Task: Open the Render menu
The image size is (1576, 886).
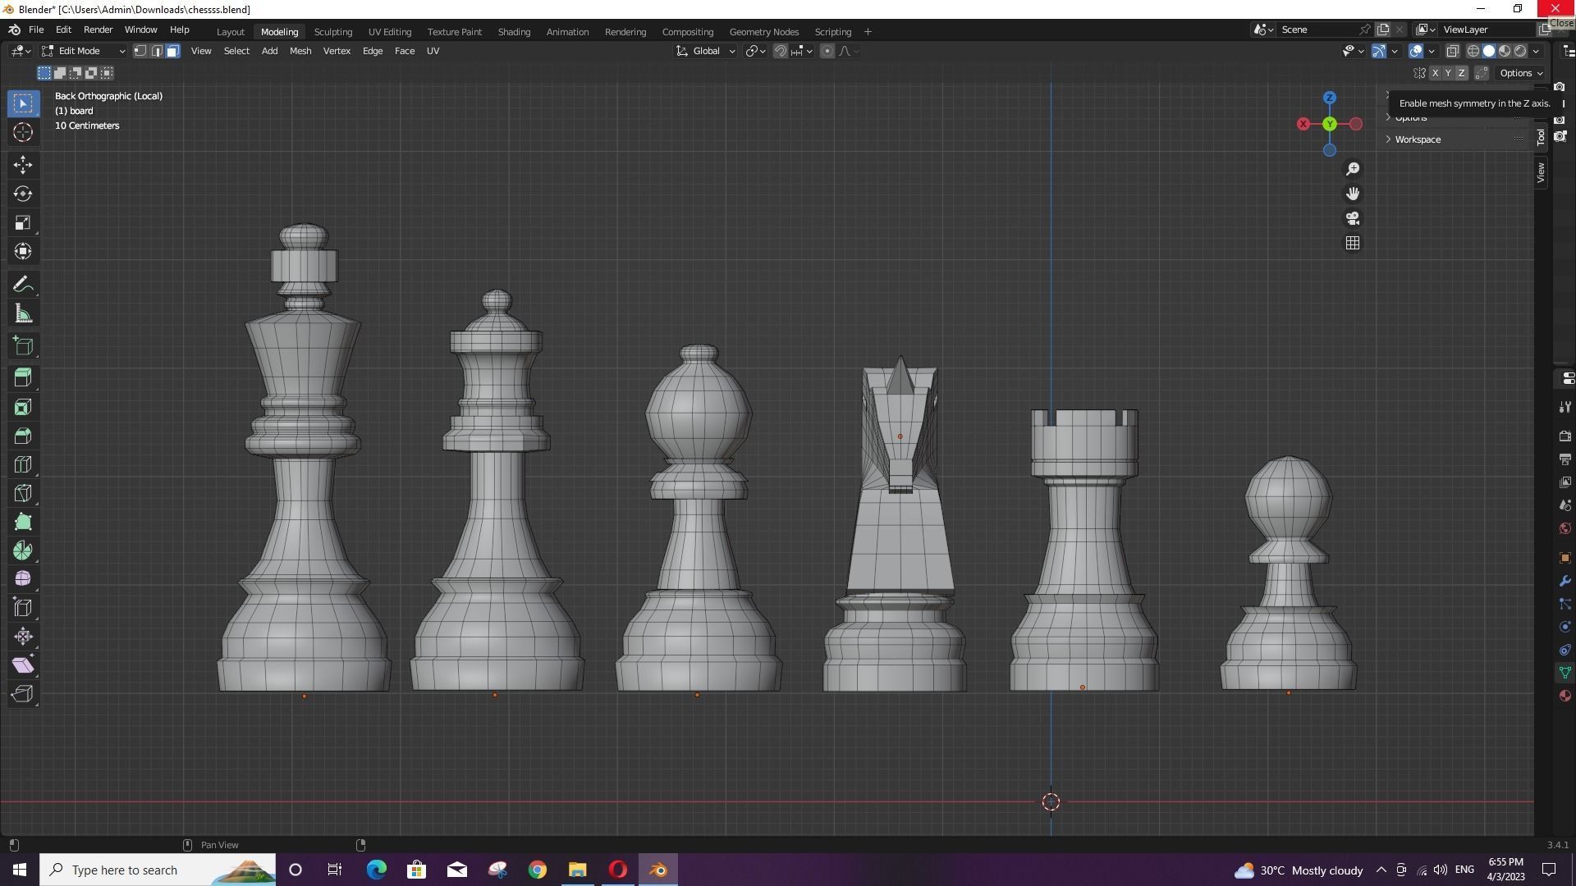Action: [x=98, y=30]
